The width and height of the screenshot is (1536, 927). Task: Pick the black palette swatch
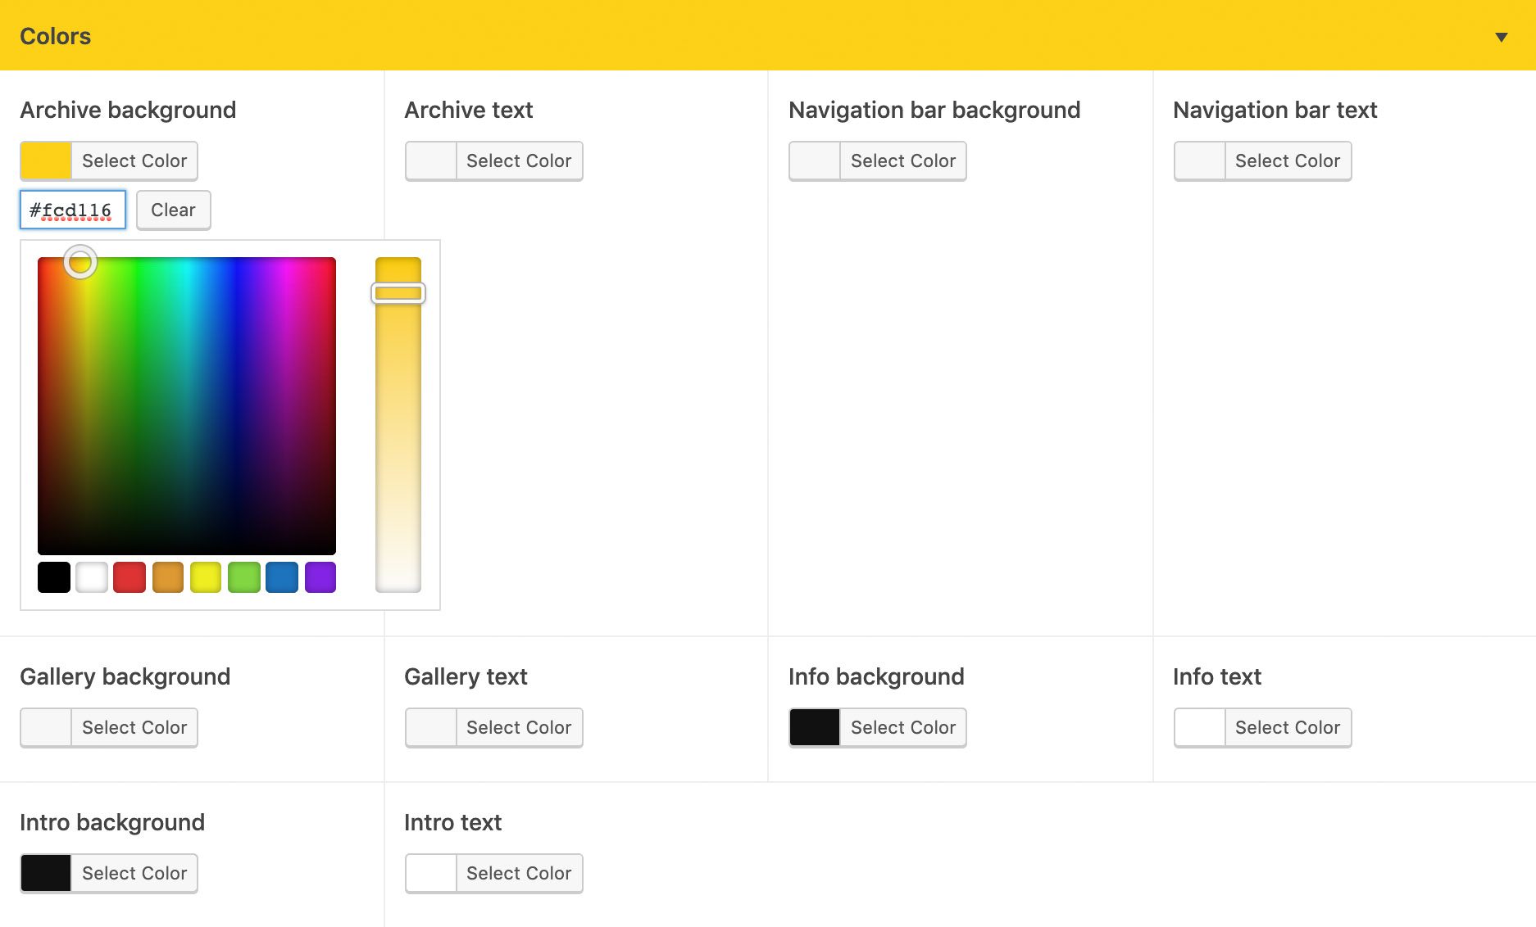[54, 577]
